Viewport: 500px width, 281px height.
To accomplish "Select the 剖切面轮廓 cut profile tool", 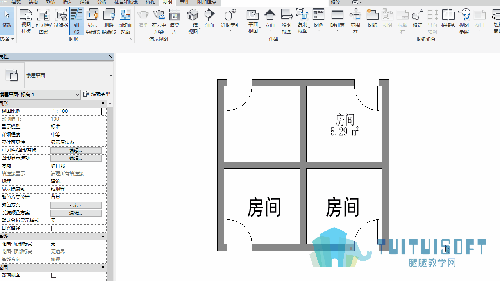I will pos(125,21).
